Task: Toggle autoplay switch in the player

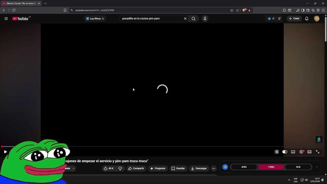Action: click(285, 152)
